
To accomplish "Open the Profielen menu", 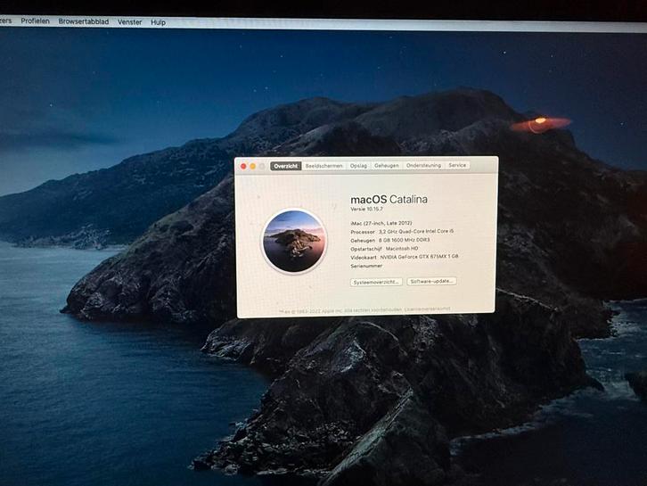I will (x=36, y=21).
